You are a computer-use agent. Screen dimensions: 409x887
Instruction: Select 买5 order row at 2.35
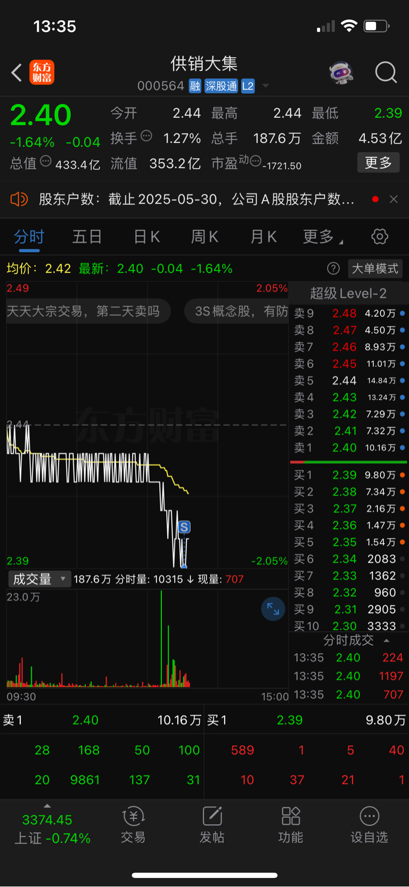[349, 542]
